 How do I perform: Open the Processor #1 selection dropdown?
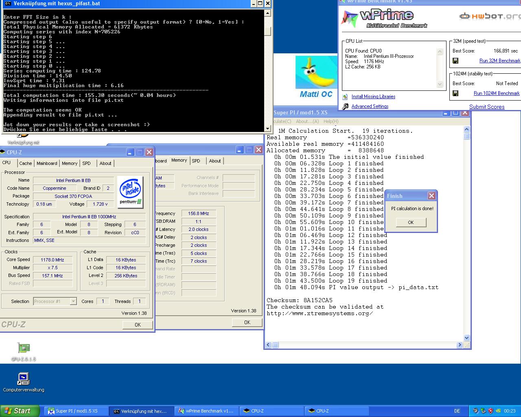pos(55,301)
